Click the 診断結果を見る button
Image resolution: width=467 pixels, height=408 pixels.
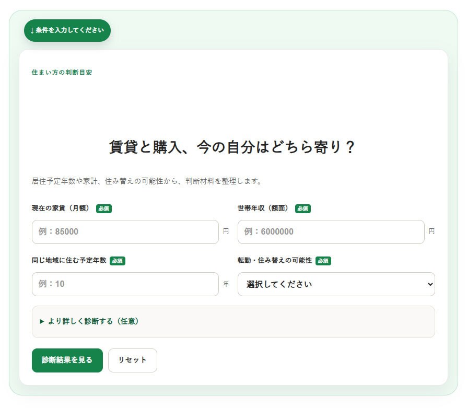coord(67,360)
